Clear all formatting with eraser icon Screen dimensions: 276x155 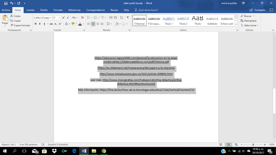[x=82, y=18]
